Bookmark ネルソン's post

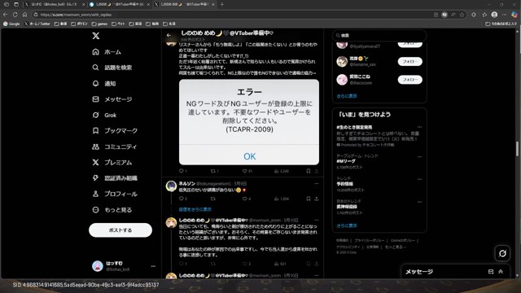pyautogui.click(x=308, y=199)
